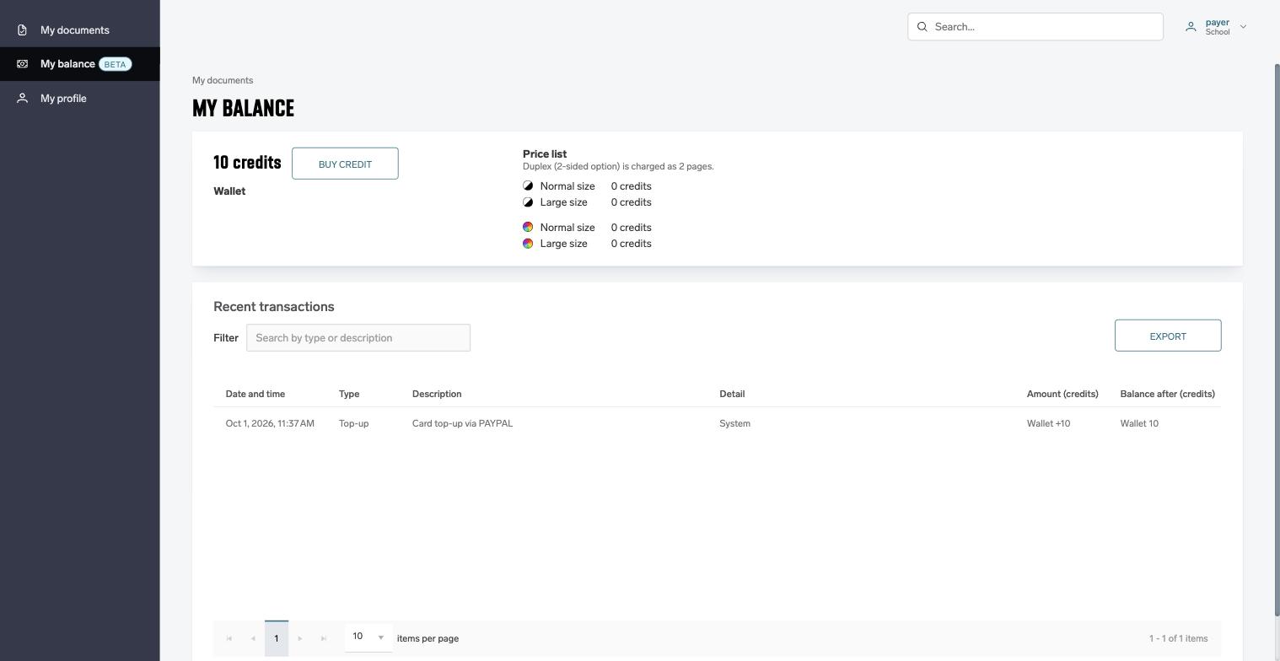This screenshot has width=1280, height=661.
Task: Click the My profile person icon
Action: click(23, 99)
